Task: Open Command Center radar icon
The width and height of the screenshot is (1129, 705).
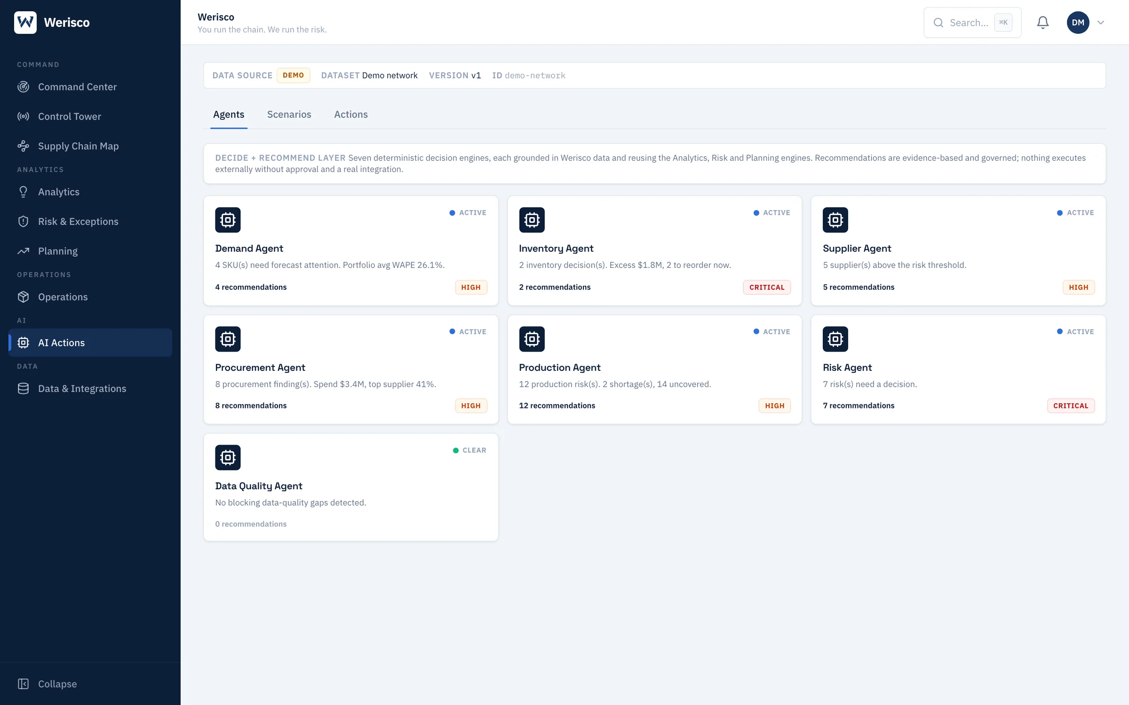Action: 23,87
